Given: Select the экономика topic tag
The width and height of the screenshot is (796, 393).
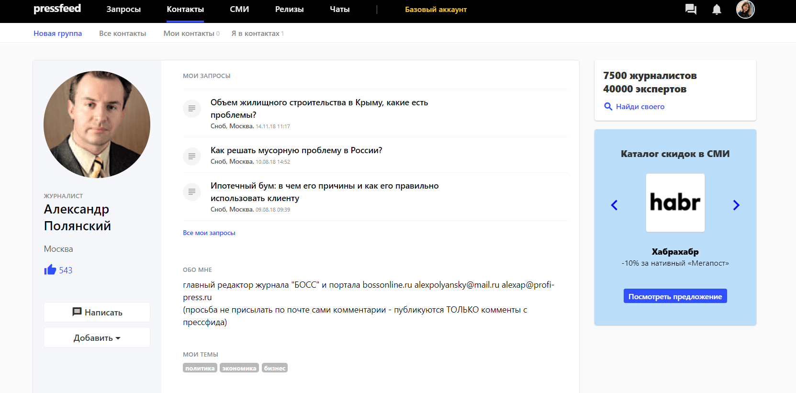Looking at the screenshot, I should pos(239,368).
